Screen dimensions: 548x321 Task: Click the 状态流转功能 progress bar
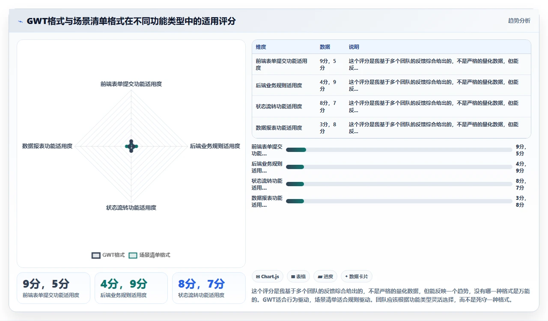[399, 184]
